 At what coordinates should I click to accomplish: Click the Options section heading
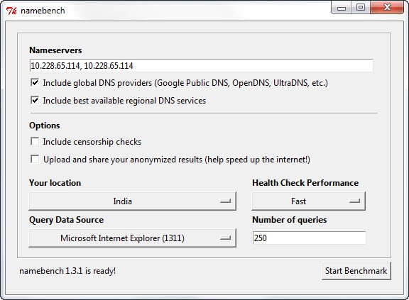45,126
